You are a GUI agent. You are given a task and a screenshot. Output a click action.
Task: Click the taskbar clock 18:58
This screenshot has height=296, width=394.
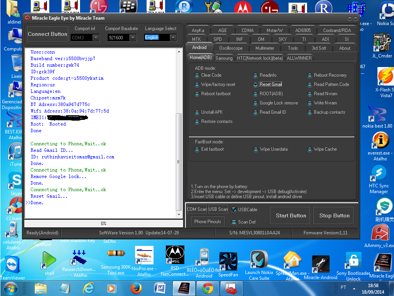point(373,286)
